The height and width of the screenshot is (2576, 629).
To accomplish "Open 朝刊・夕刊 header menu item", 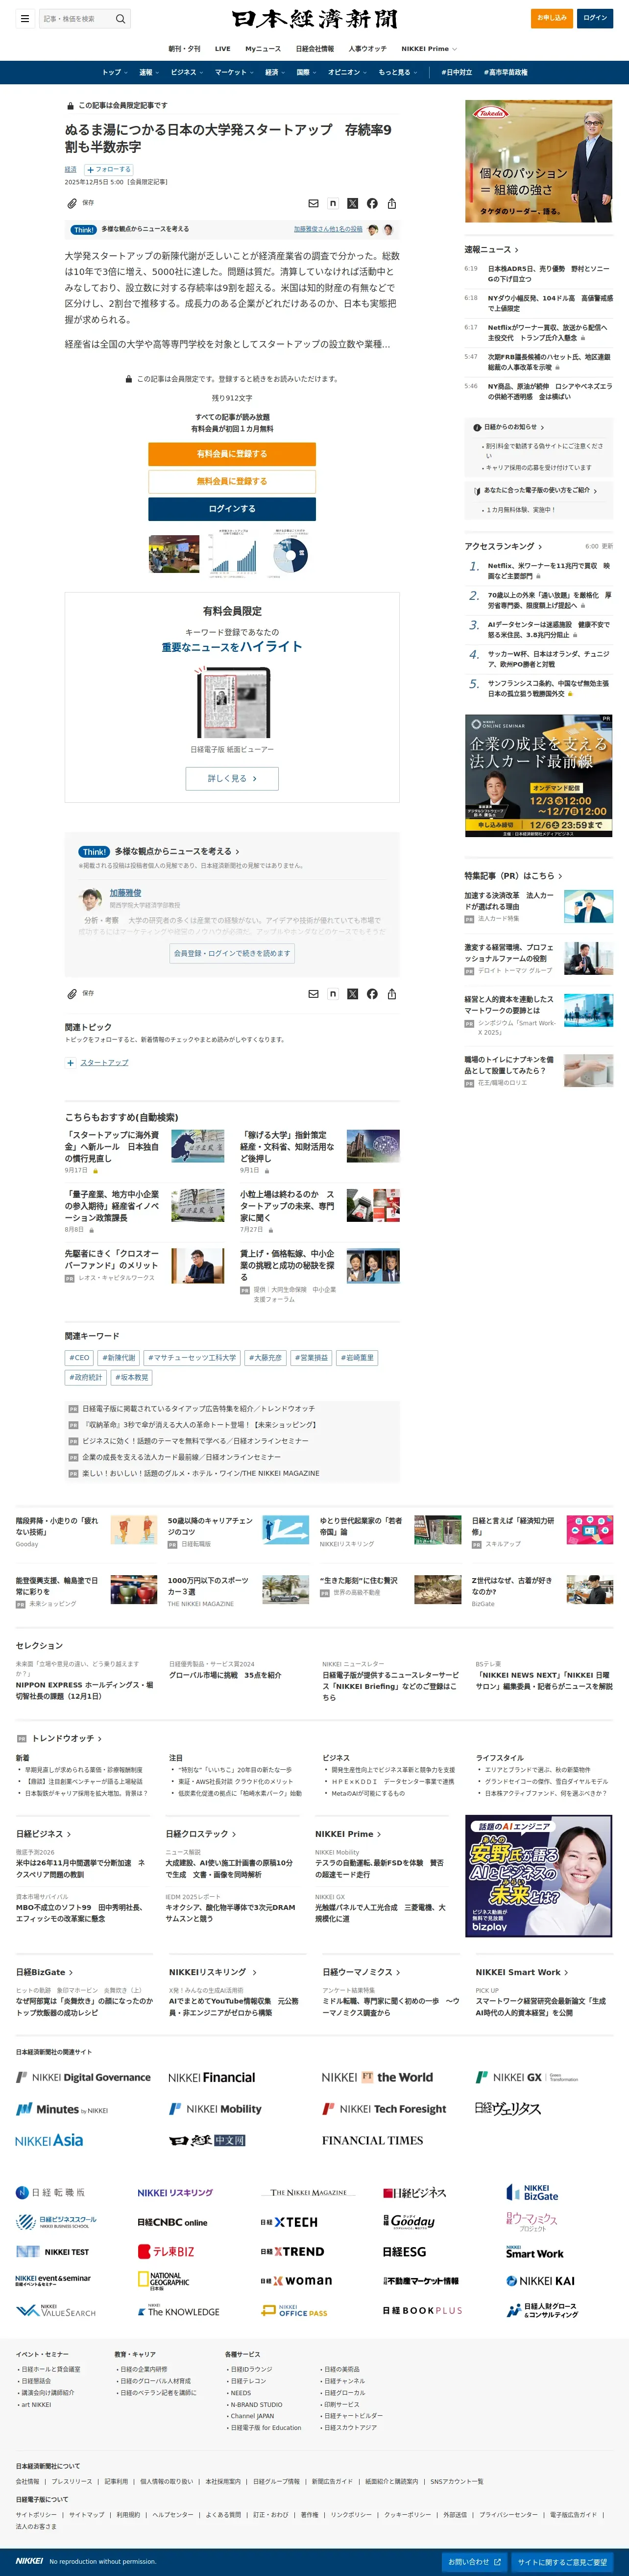I will click(x=184, y=49).
